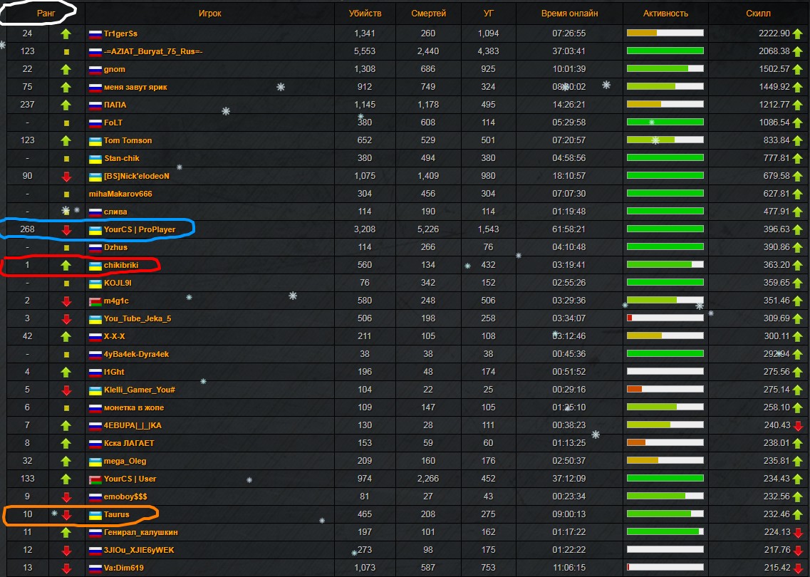Click the green rank arrow in gnom row
The width and height of the screenshot is (810, 577).
tap(66, 69)
